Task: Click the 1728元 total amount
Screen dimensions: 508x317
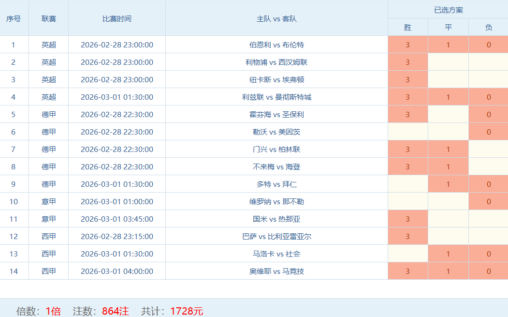Action: pyautogui.click(x=187, y=311)
